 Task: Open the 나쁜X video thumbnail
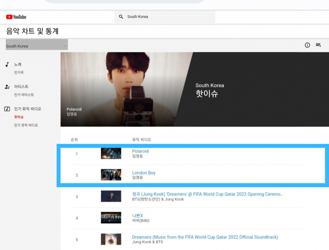point(111,218)
